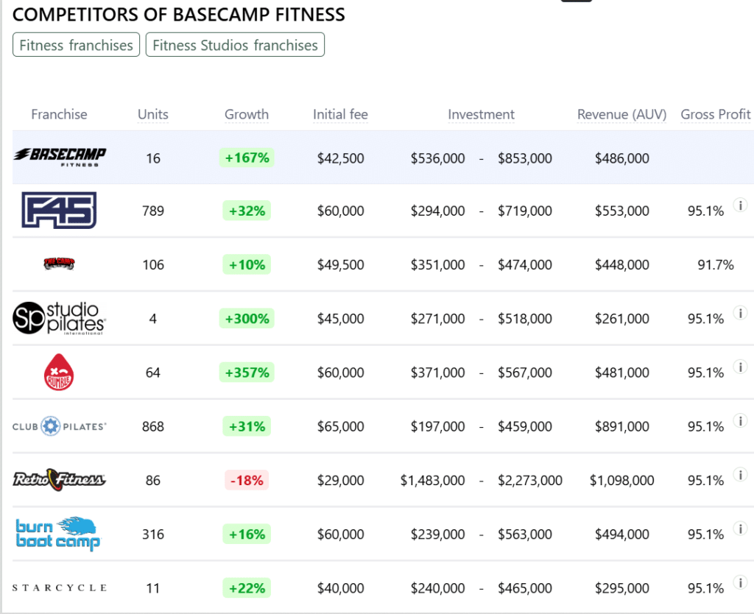The image size is (754, 614).
Task: Click the $891,000 revenue value
Action: [621, 426]
